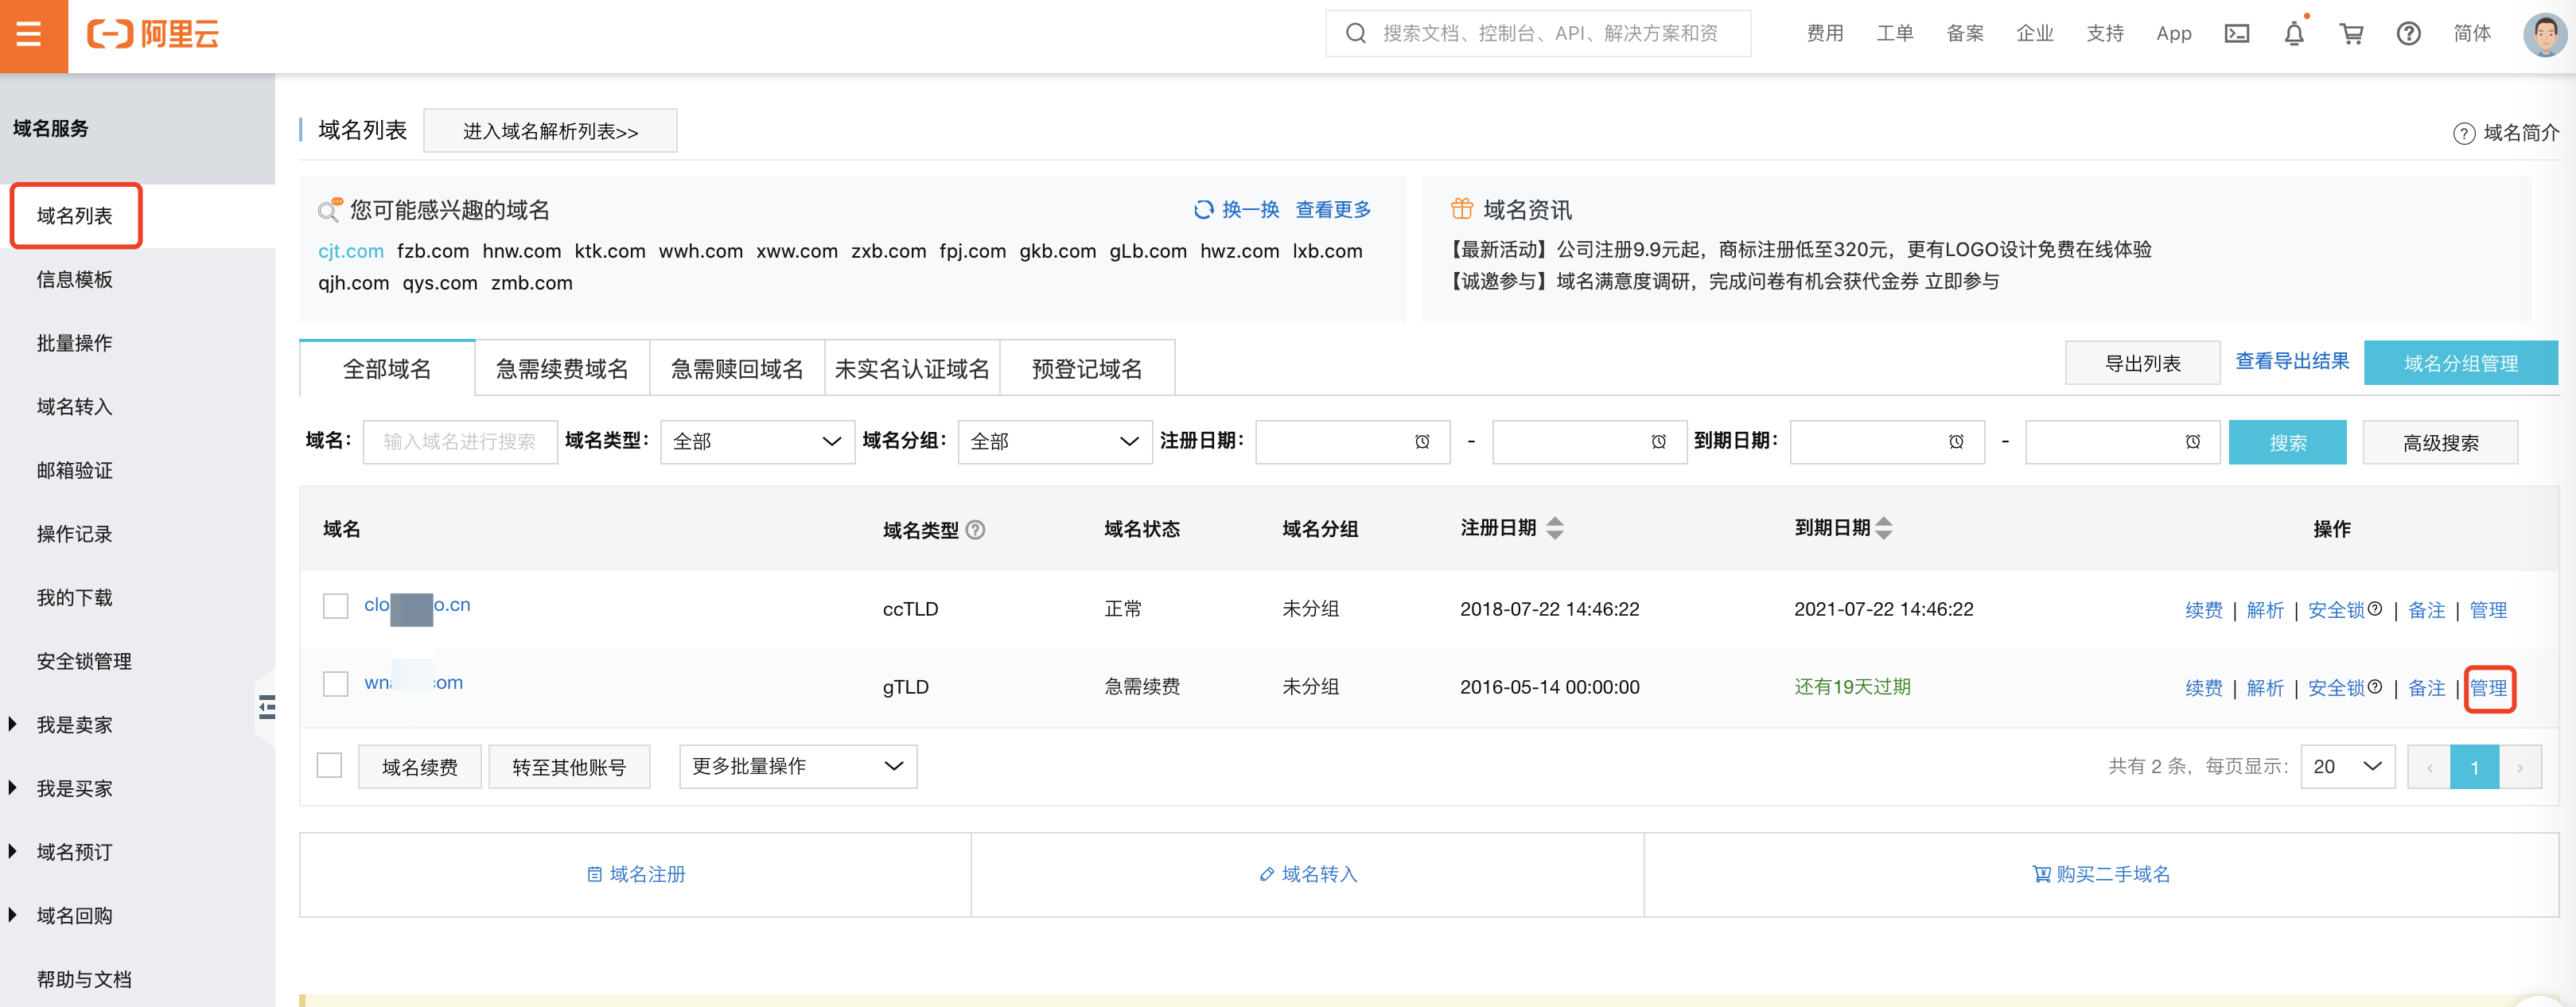Click the 域名 search input field
The height and width of the screenshot is (1007, 2576).
[460, 442]
